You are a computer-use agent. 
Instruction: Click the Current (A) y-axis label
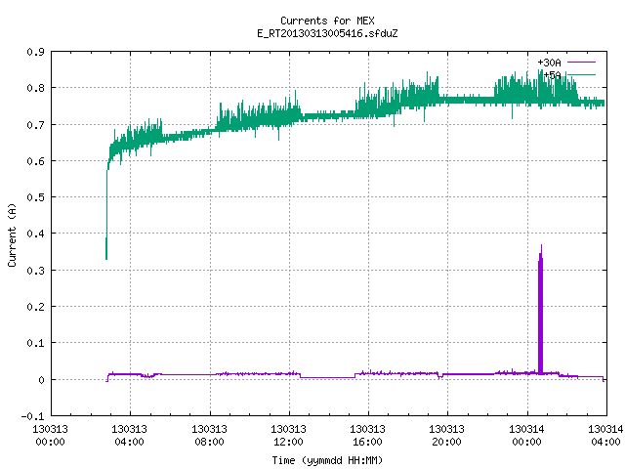pos(12,235)
